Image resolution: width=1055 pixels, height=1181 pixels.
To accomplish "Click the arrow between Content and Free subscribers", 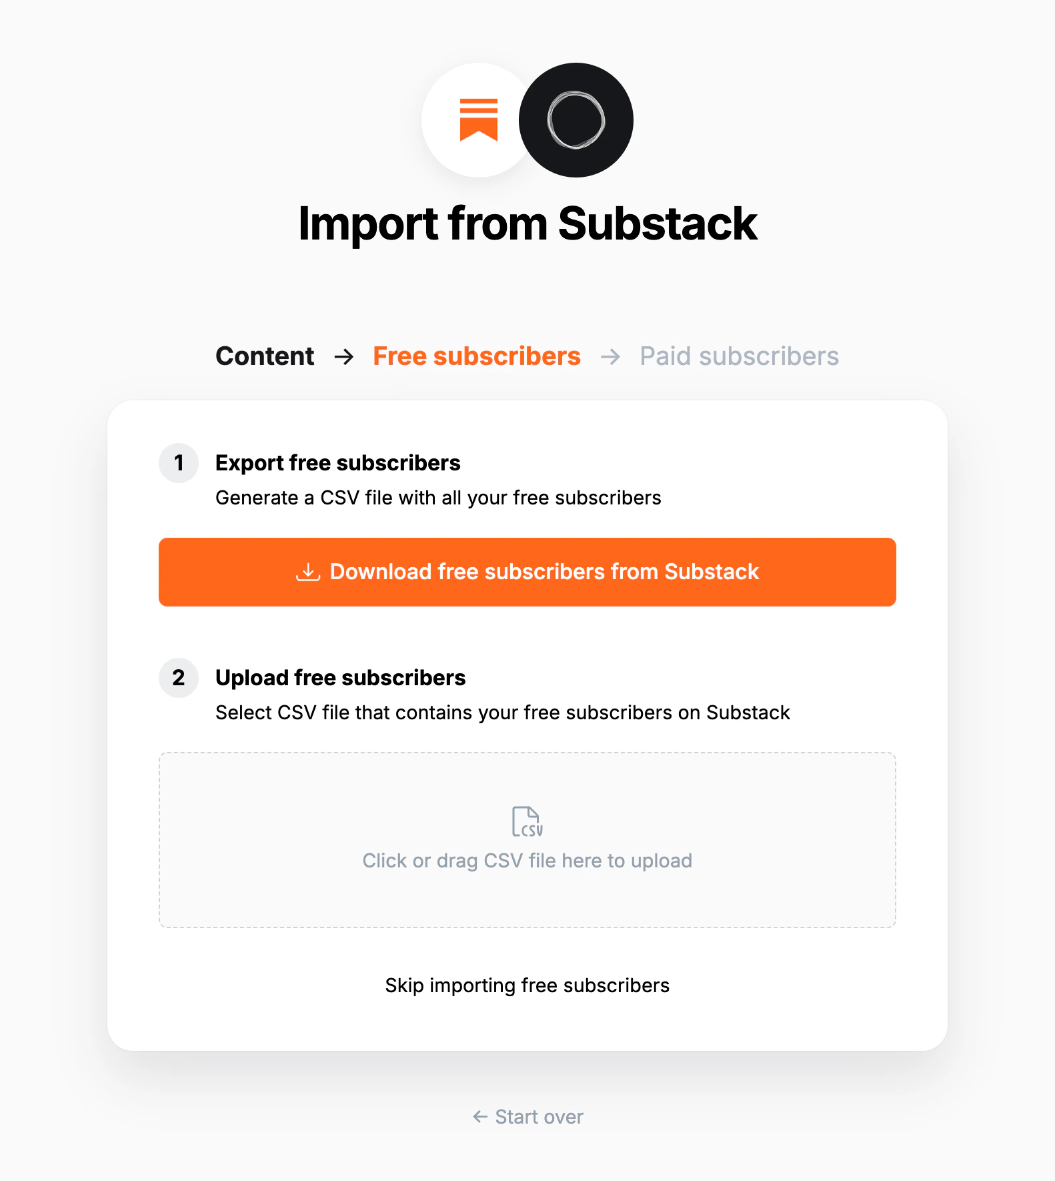I will tap(344, 356).
